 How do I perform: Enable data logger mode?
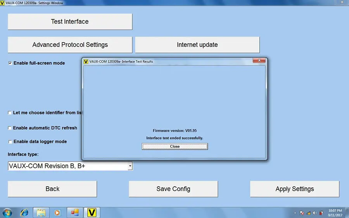tap(10, 142)
